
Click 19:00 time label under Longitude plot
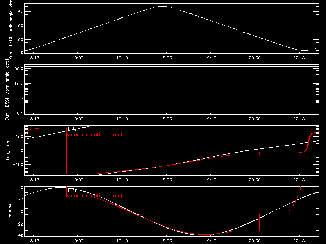tap(78, 180)
